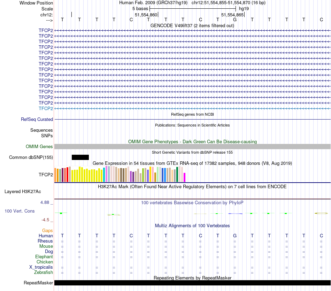Open GENCODE V49lift37 track title

pyautogui.click(x=192, y=25)
